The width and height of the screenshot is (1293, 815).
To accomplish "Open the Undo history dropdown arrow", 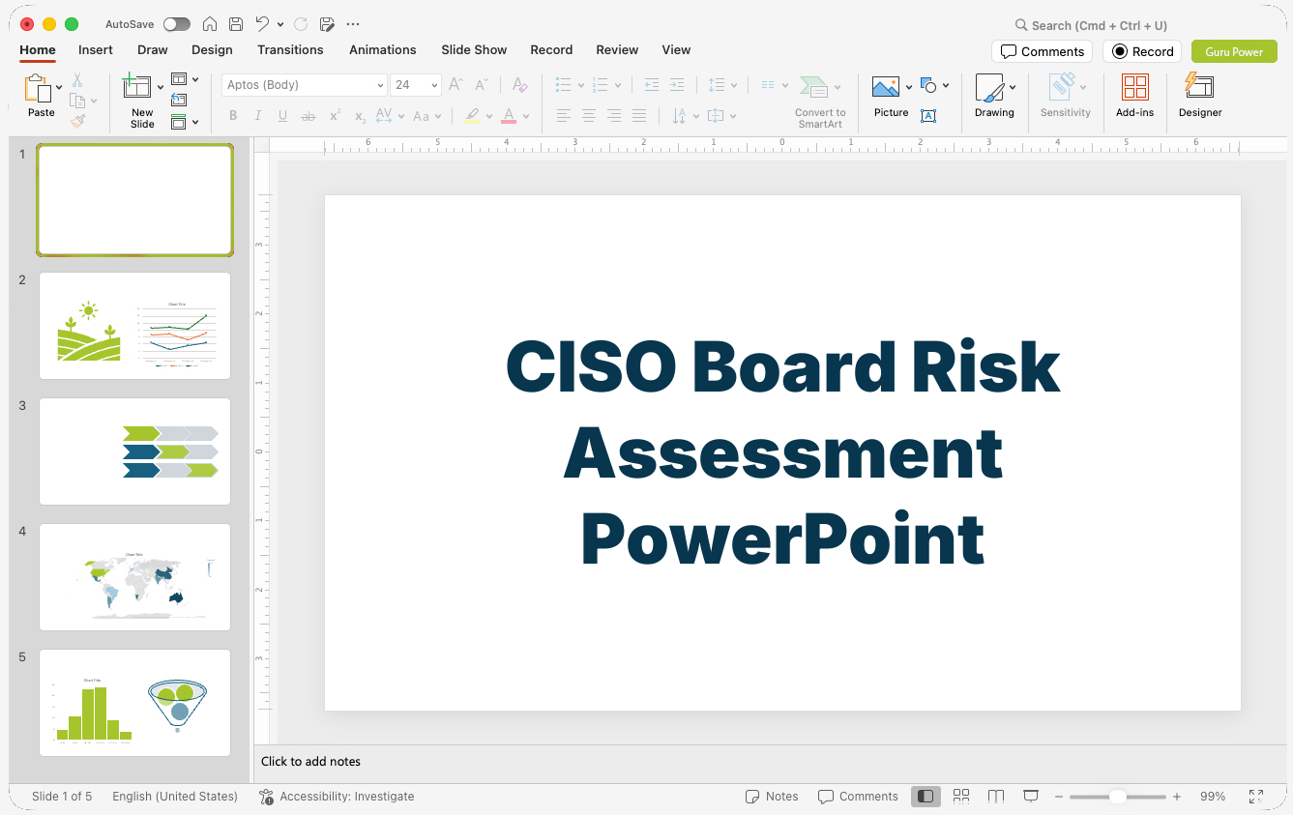I will pyautogui.click(x=280, y=24).
